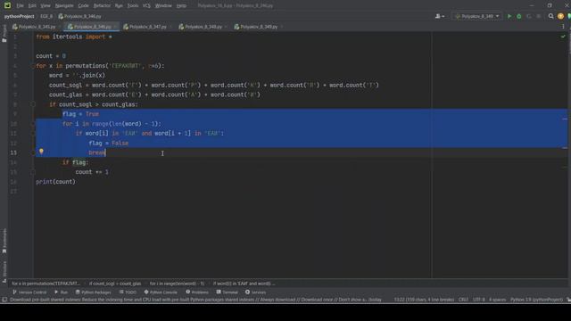Click the Python 3.9 interpreter selector
The width and height of the screenshot is (571, 321).
[x=536, y=300]
